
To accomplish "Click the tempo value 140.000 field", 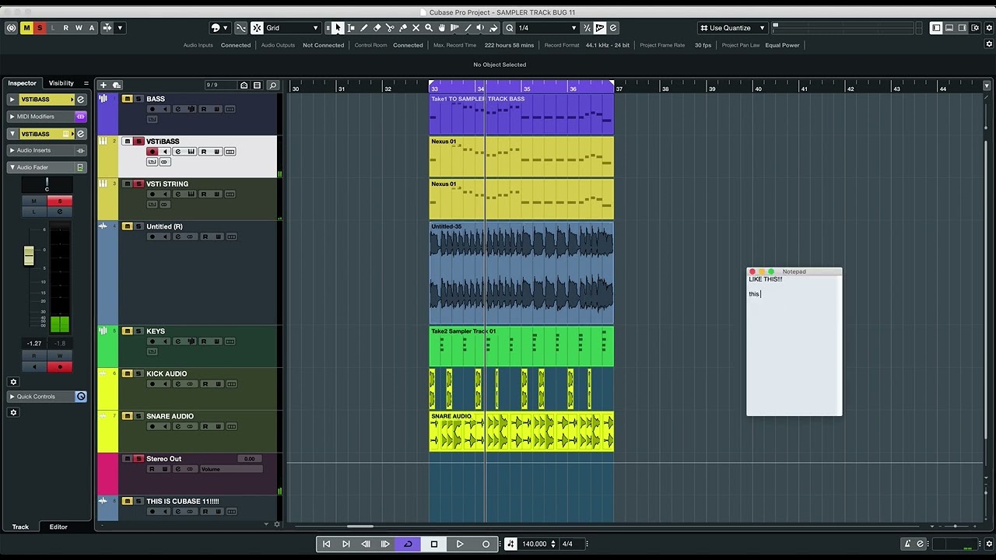I will [535, 544].
